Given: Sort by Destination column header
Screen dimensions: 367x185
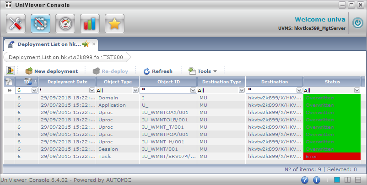Looking at the screenshot, I should pos(274,82).
